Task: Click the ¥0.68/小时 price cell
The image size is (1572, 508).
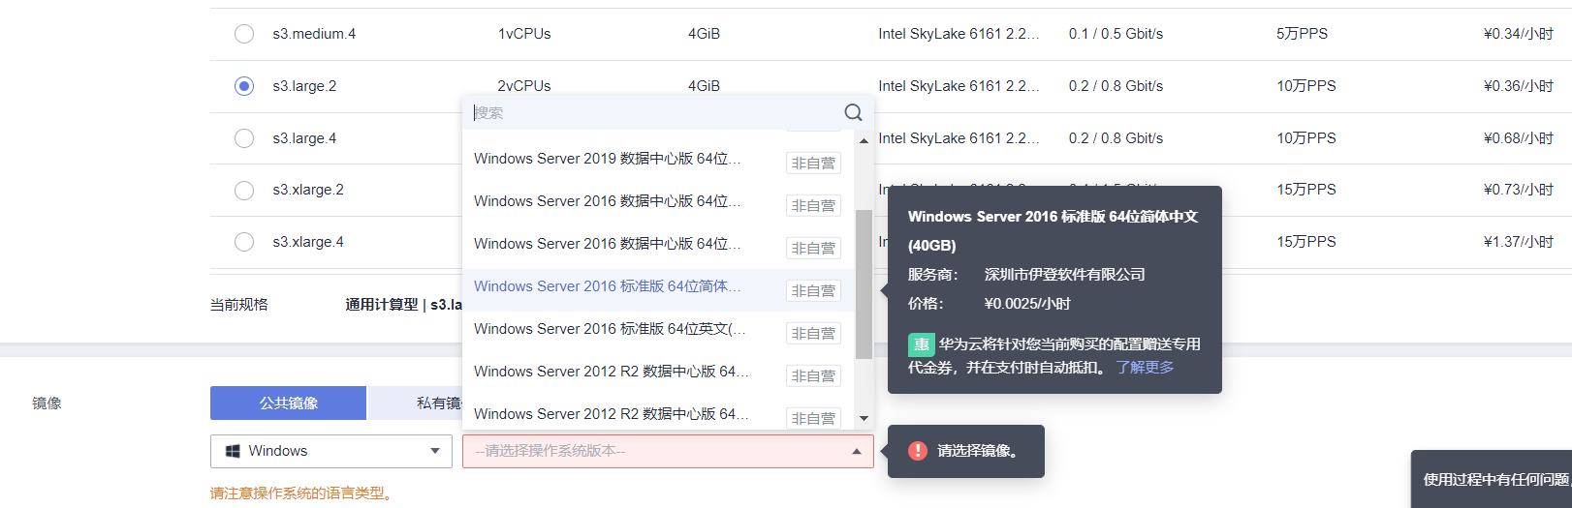Action: click(1518, 138)
